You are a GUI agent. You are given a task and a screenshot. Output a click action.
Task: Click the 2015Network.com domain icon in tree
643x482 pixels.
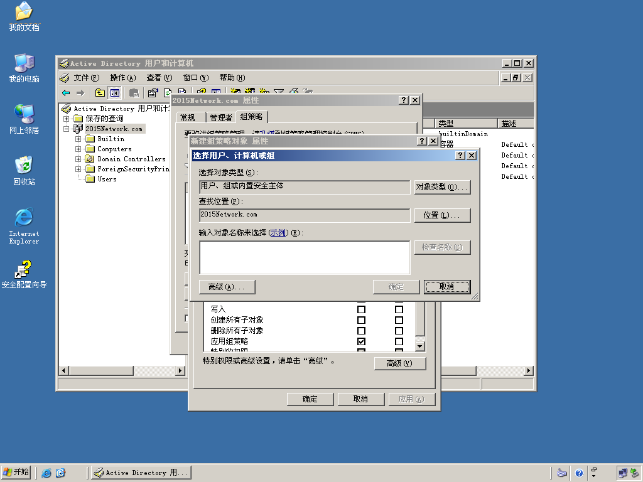(x=78, y=129)
